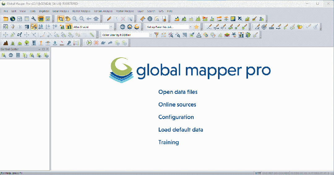Open the Digitizer menu

[44, 11]
